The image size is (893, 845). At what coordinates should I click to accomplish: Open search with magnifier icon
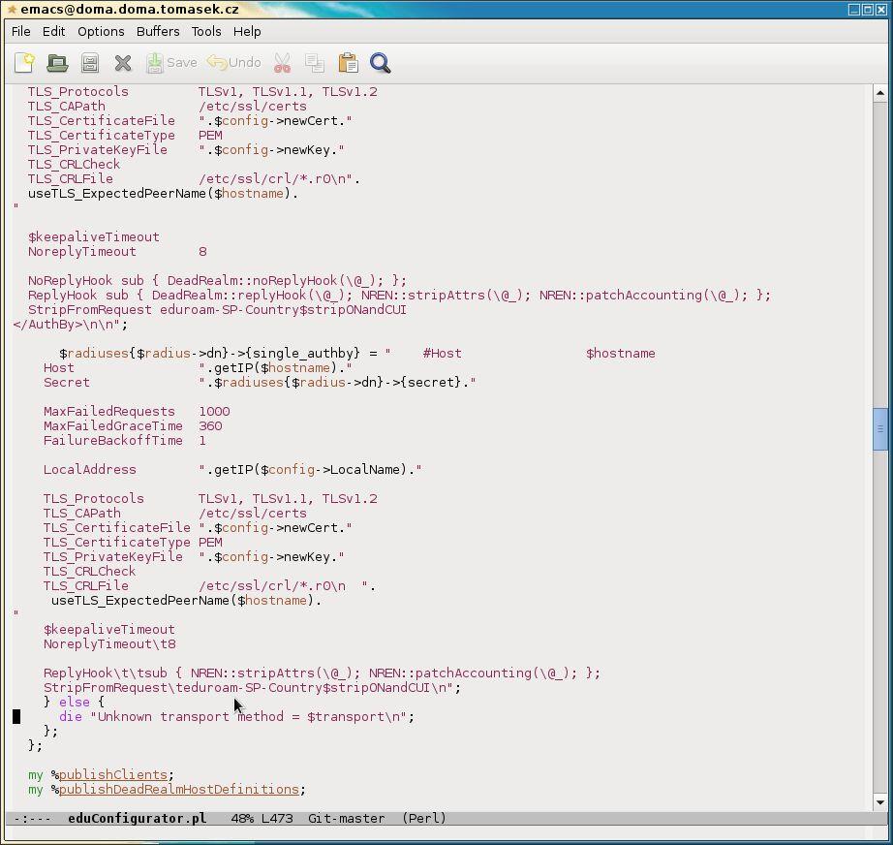point(381,63)
